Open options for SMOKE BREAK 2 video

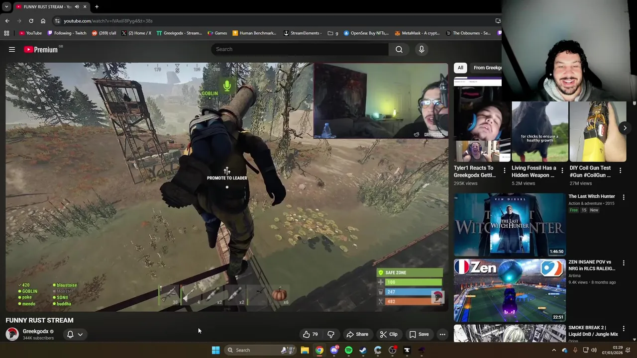624,328
